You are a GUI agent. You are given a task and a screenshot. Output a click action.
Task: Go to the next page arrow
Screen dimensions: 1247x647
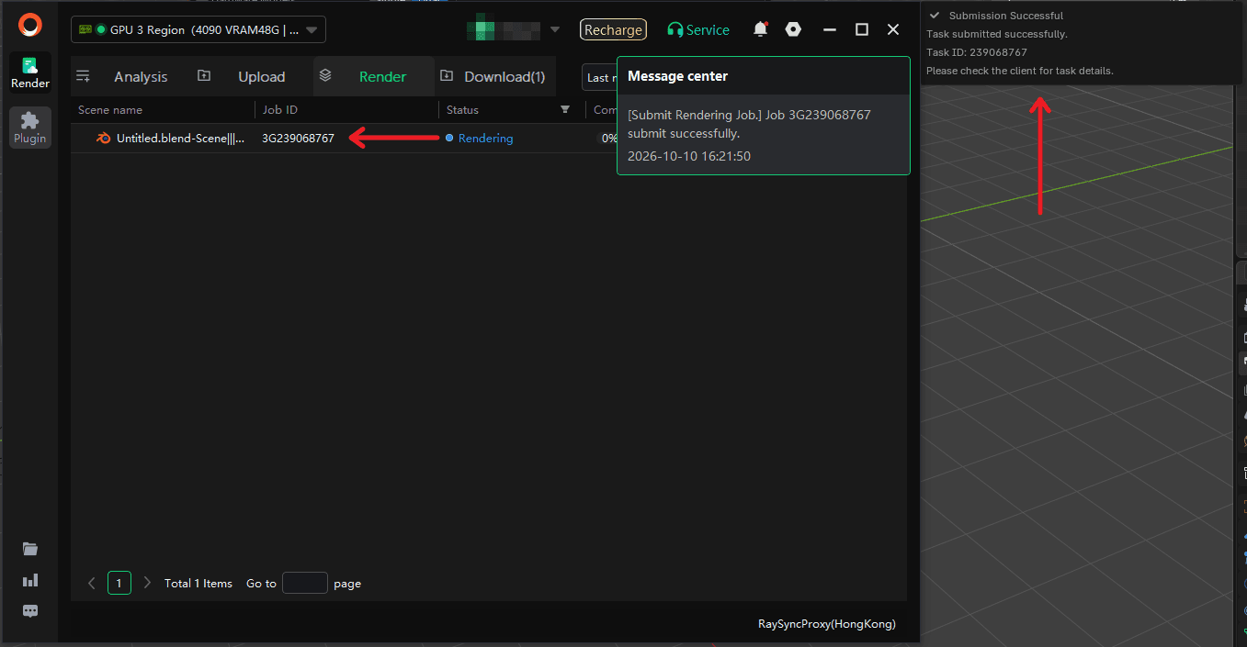147,583
